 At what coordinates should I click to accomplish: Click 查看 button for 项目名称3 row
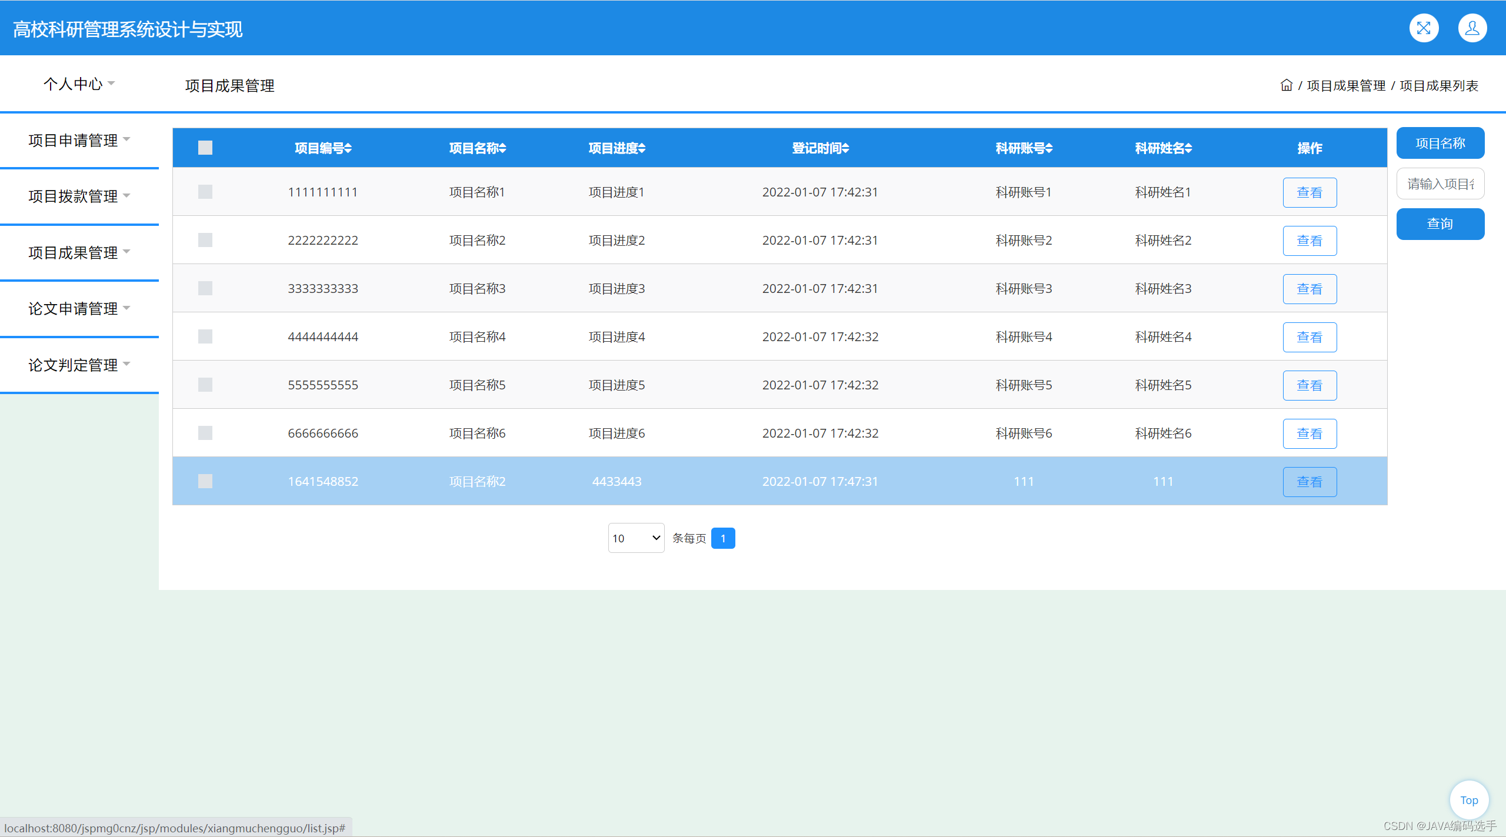(x=1310, y=289)
